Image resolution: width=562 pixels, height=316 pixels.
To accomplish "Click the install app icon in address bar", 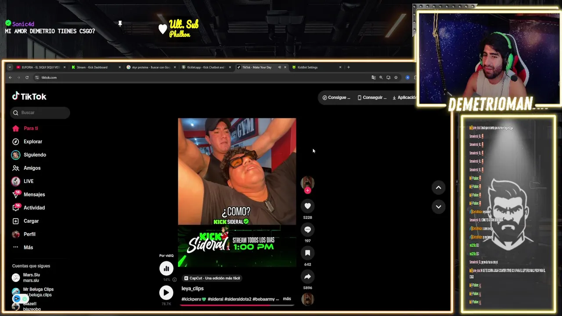I will tap(388, 78).
